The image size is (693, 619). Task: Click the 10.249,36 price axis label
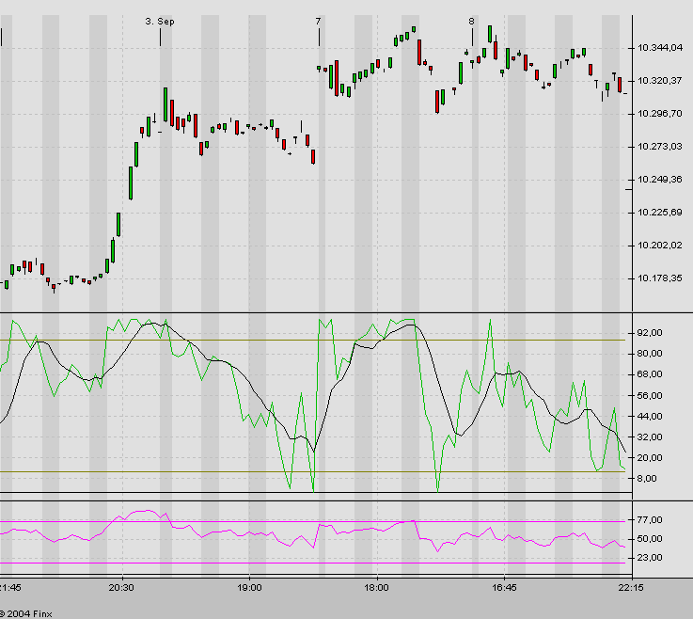click(658, 180)
